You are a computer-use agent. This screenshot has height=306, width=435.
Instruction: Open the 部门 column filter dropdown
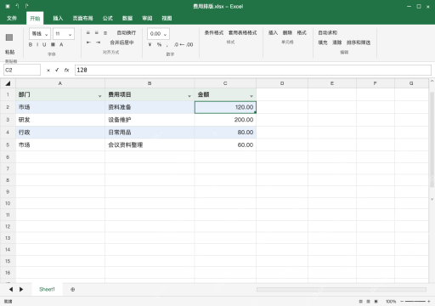pyautogui.click(x=99, y=96)
